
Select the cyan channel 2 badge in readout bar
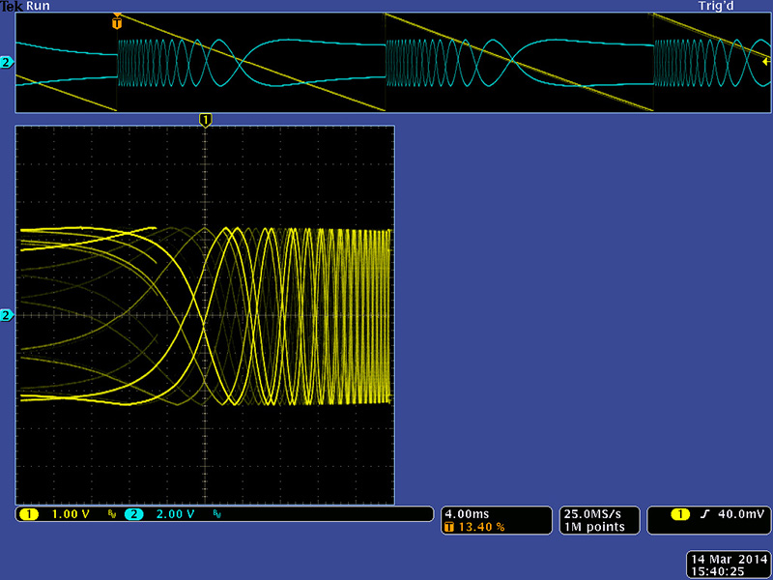point(132,514)
